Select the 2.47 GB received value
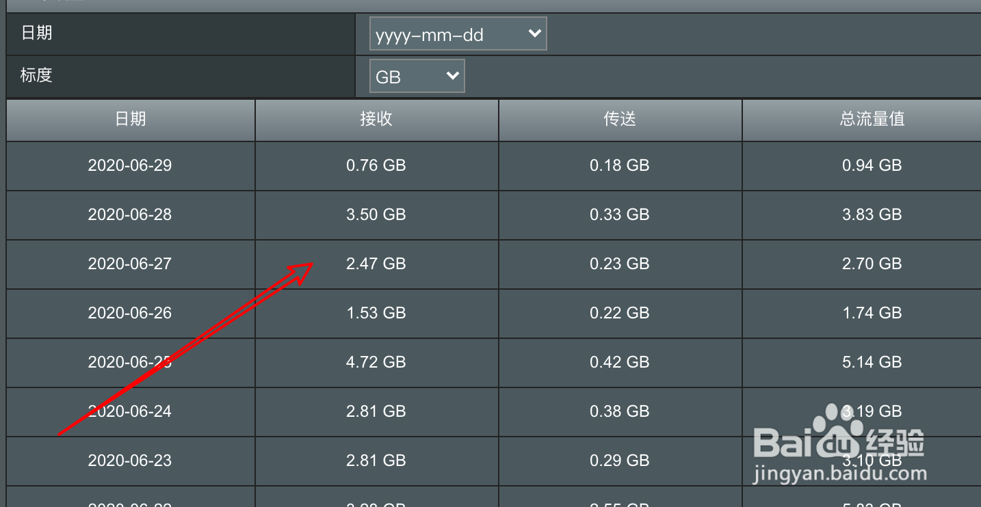The image size is (981, 507). click(376, 264)
